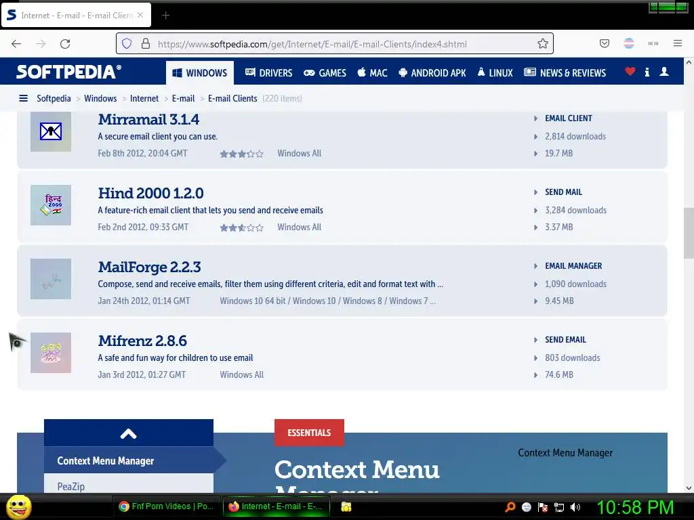
Task: Click the network tray icon
Action: click(x=559, y=507)
